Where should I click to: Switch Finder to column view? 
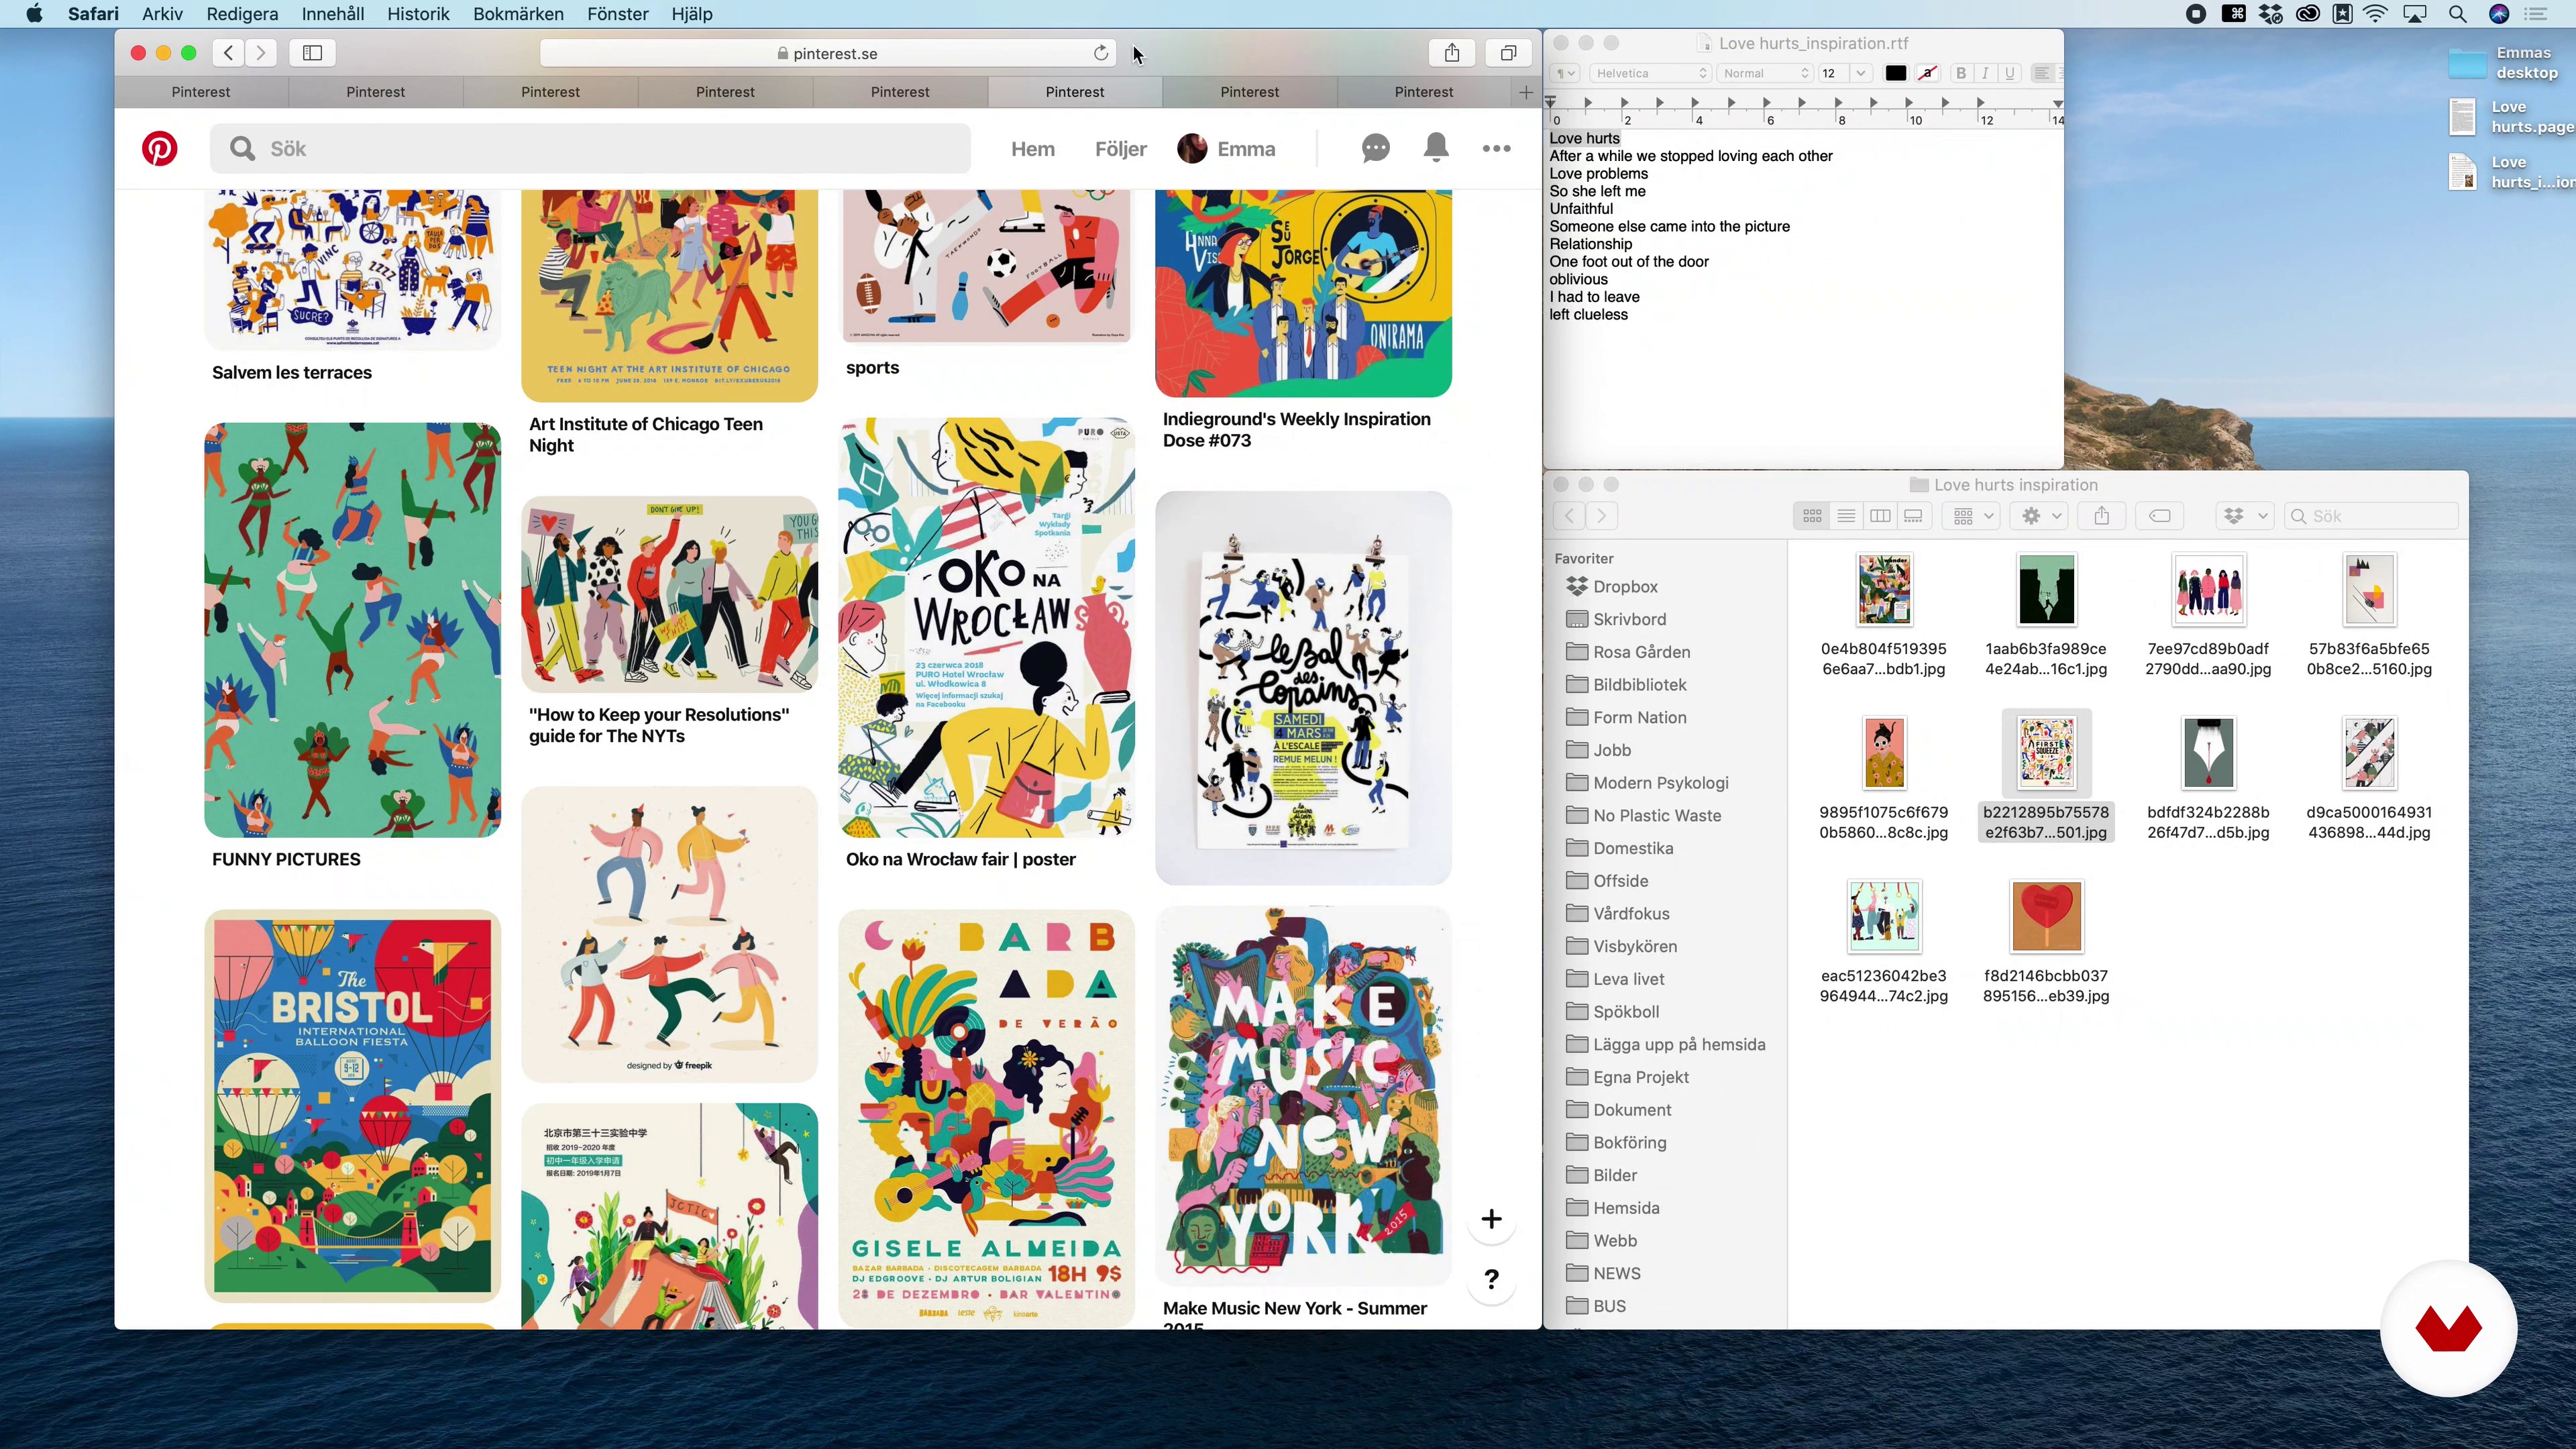(x=1880, y=516)
